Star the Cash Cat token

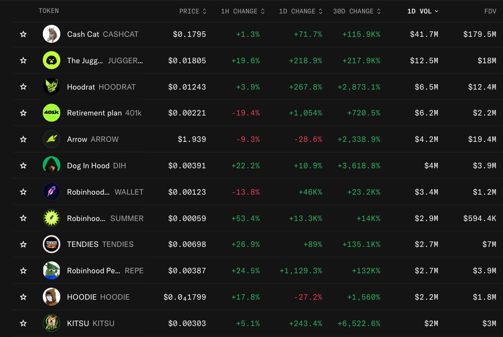pyautogui.click(x=23, y=34)
